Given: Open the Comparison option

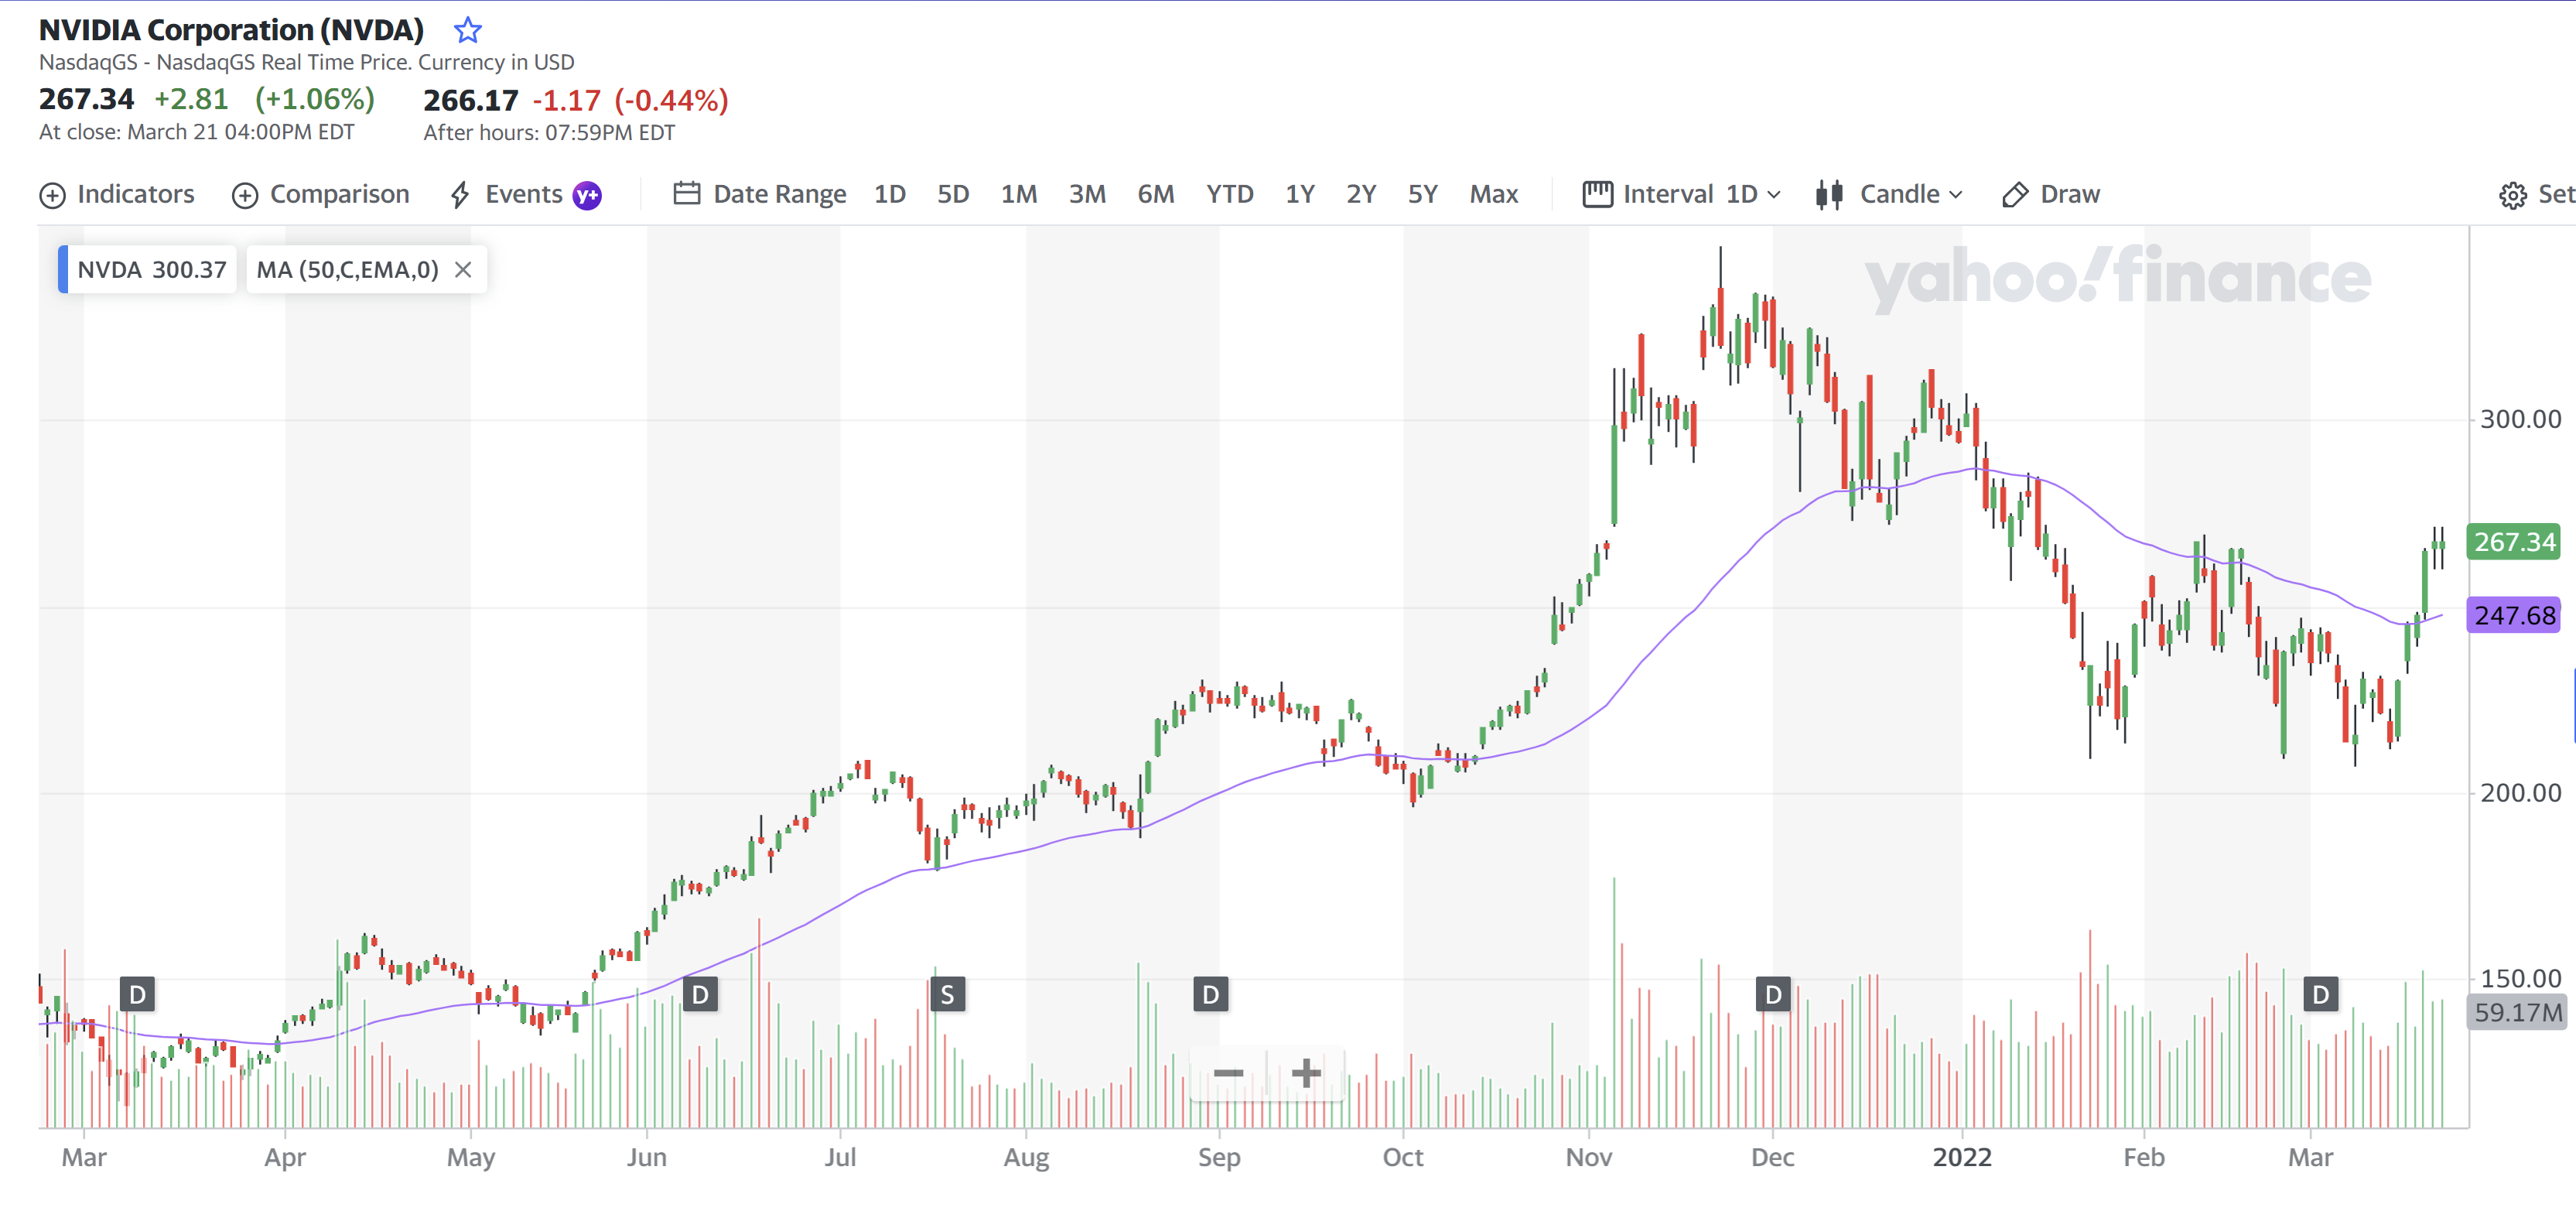Looking at the screenshot, I should (321, 194).
